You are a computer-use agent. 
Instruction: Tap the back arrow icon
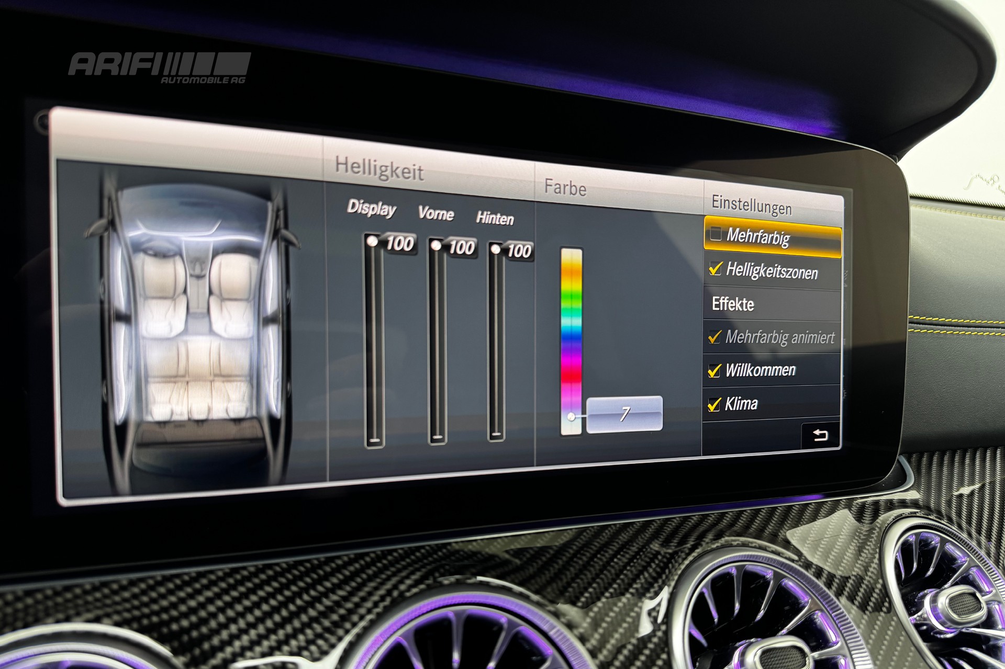[820, 435]
